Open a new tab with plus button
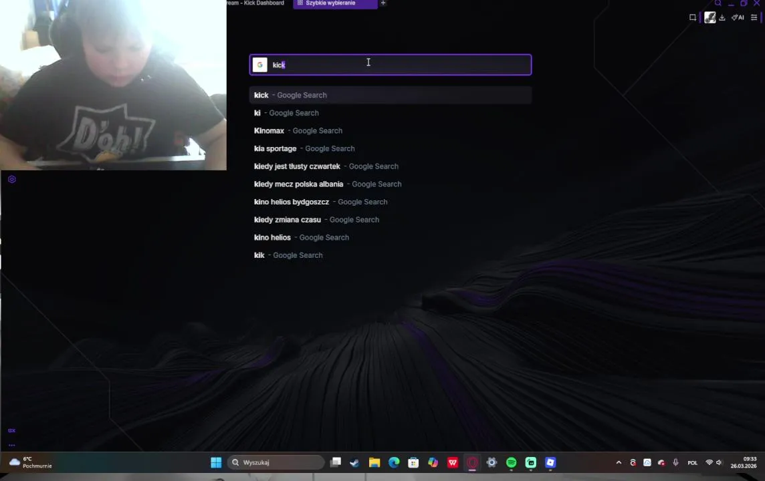This screenshot has height=481, width=765. tap(383, 3)
